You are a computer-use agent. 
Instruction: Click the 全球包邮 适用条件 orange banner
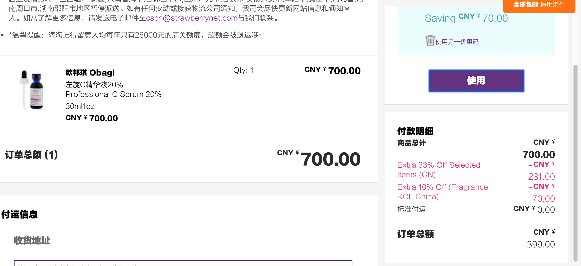pyautogui.click(x=539, y=5)
